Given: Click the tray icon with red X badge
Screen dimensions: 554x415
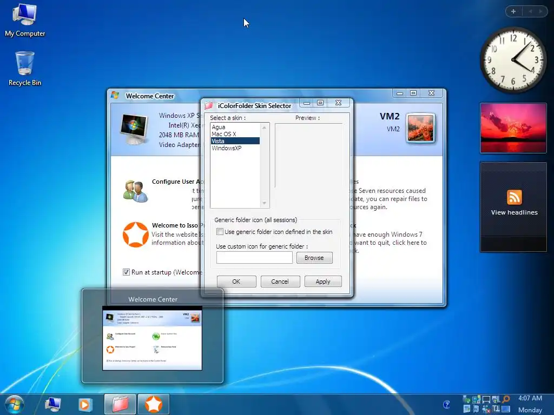Looking at the screenshot, I should pyautogui.click(x=486, y=410).
